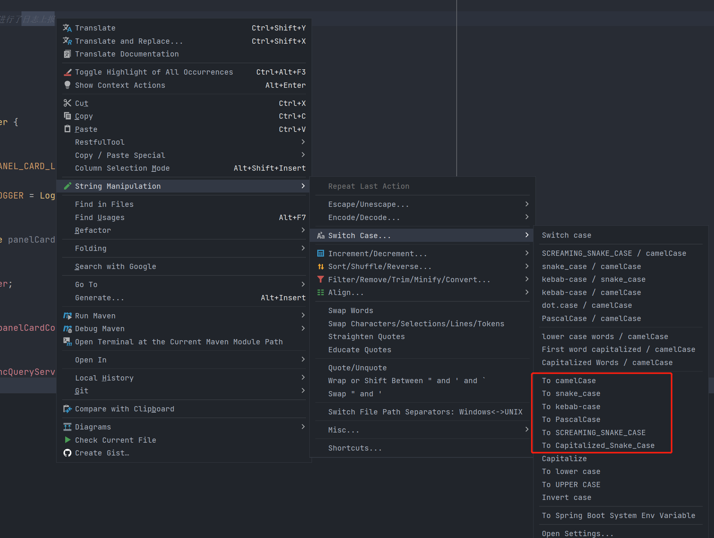Expand the Refactor submenu arrow
Image resolution: width=714 pixels, height=538 pixels.
pos(303,230)
